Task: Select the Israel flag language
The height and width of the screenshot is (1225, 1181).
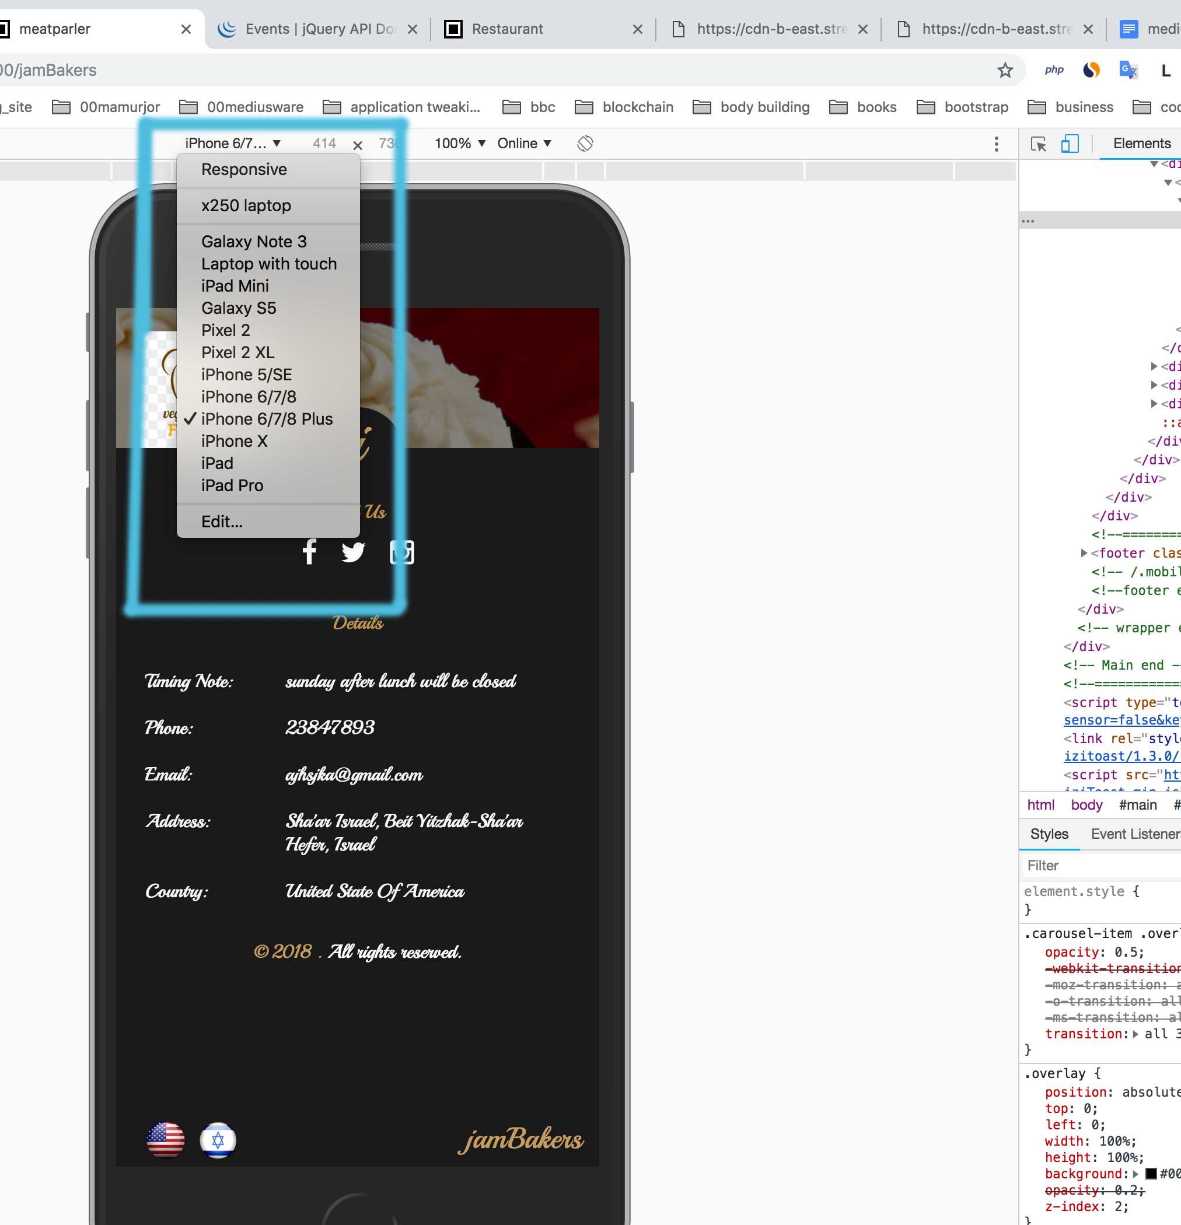Action: 218,1139
